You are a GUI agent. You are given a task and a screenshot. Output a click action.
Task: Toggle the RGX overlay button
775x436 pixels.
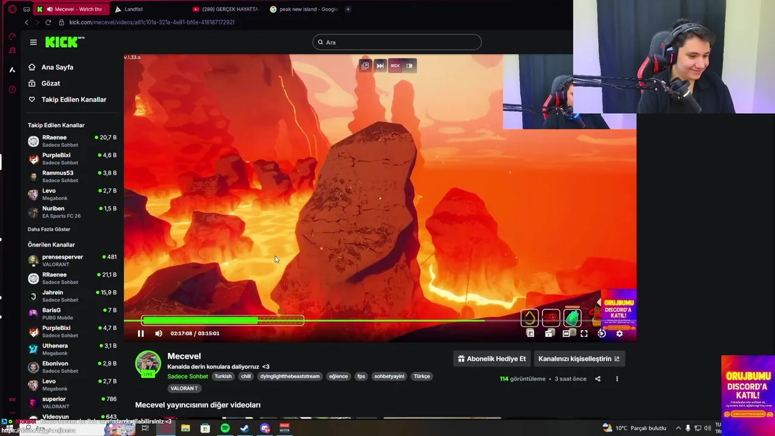pyautogui.click(x=395, y=65)
